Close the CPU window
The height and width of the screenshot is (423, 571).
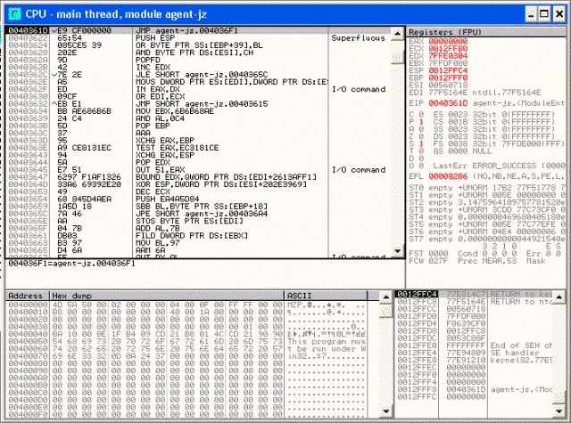point(559,14)
